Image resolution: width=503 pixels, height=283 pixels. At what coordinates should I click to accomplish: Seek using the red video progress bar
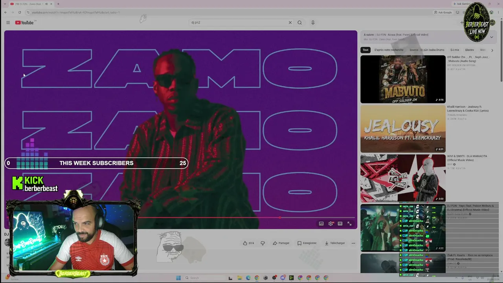181,217
